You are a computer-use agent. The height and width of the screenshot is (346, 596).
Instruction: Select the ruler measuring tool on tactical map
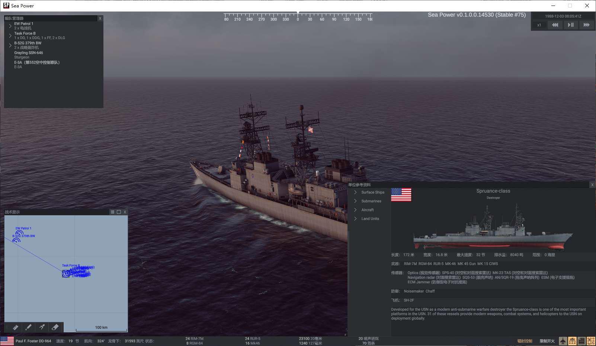click(x=15, y=327)
